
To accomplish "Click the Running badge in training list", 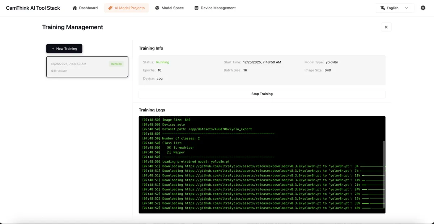I will (116, 64).
